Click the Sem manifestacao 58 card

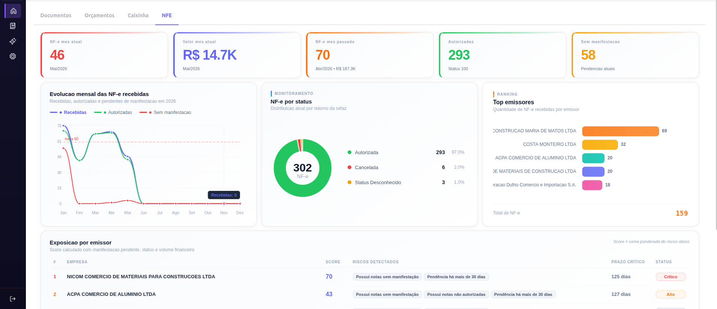click(635, 55)
